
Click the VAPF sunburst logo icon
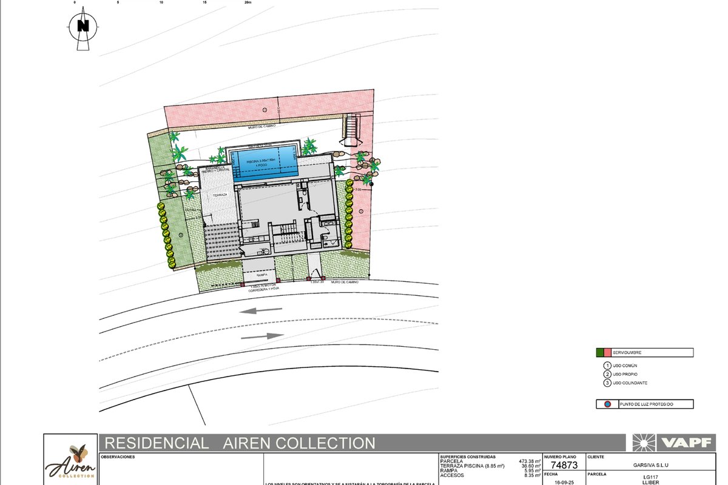pyautogui.click(x=642, y=443)
